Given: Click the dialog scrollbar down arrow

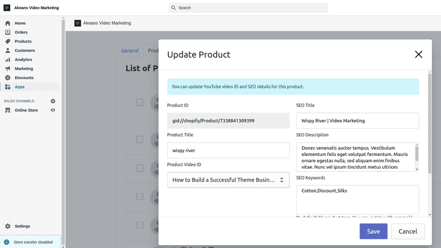Looking at the screenshot, I should point(429,215).
